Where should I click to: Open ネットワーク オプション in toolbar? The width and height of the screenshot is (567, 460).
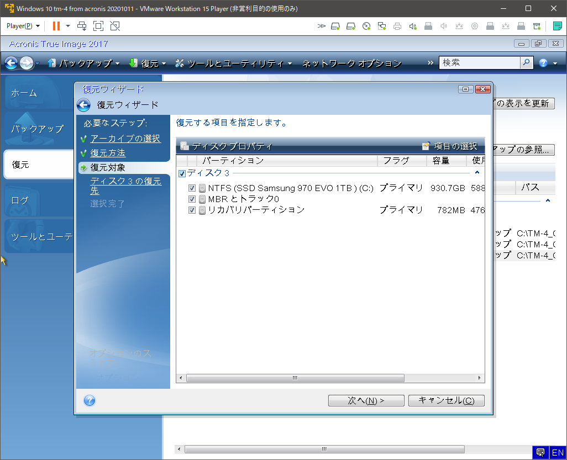(352, 64)
